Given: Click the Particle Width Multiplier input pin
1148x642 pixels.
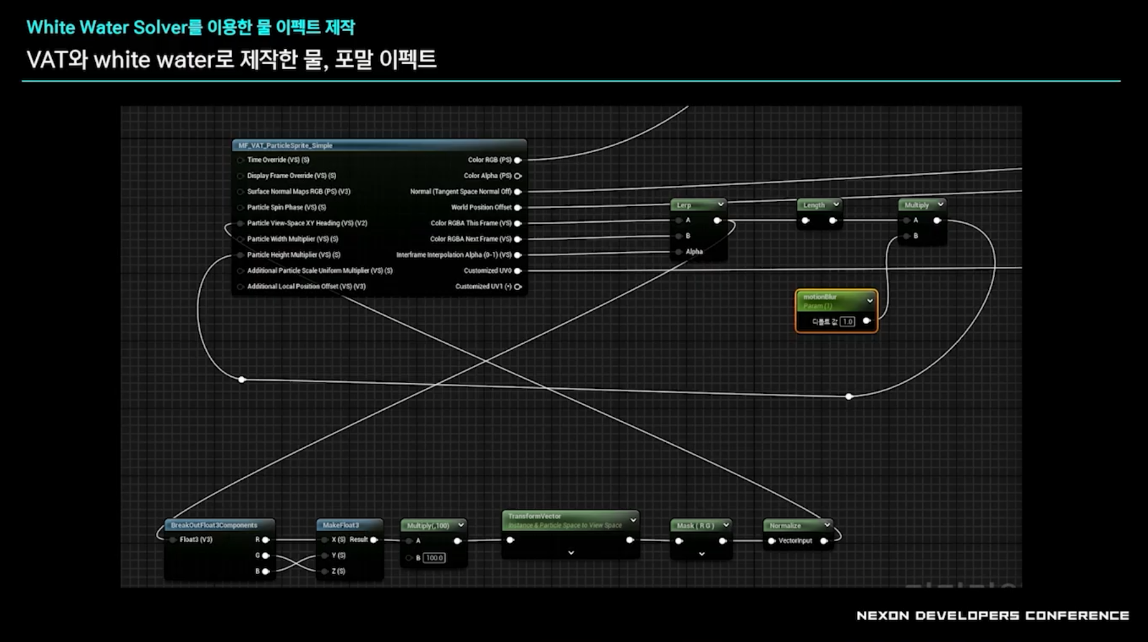Looking at the screenshot, I should pyautogui.click(x=240, y=239).
